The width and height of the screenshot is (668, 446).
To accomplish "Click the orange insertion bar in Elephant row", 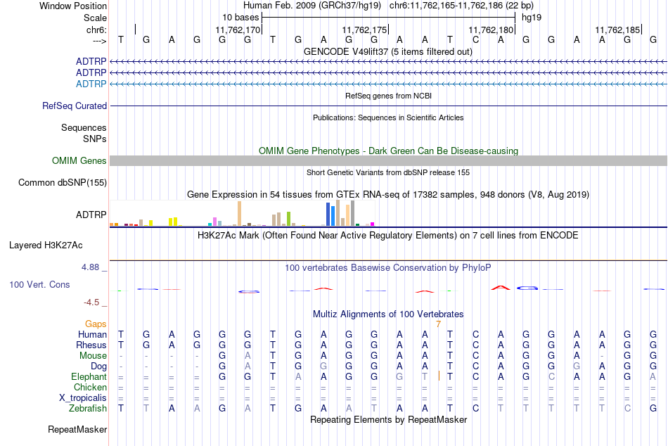I will (439, 376).
